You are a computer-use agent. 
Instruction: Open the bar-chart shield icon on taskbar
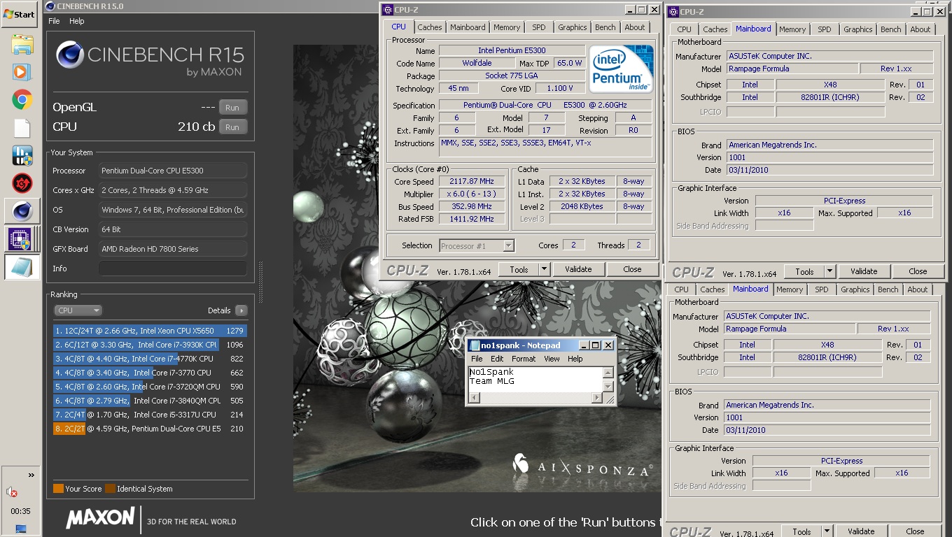[x=22, y=155]
